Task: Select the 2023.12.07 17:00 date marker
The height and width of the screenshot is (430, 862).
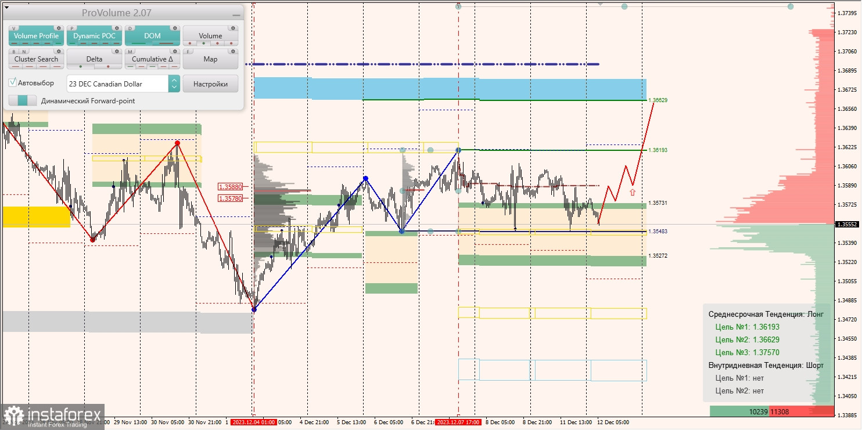Action: click(x=458, y=422)
